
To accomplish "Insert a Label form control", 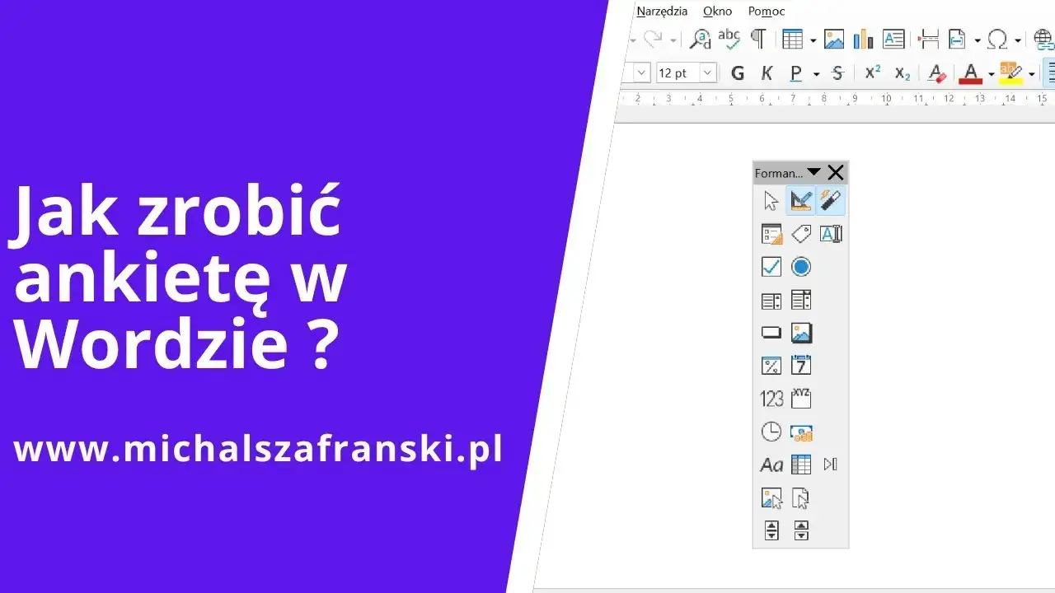I will tap(771, 464).
